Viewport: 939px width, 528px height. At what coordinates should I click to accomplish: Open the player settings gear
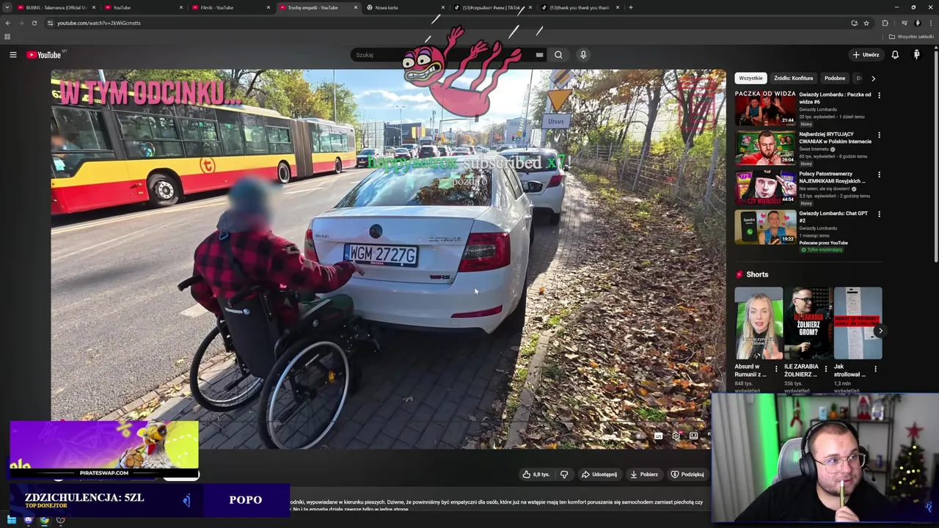[x=676, y=436]
